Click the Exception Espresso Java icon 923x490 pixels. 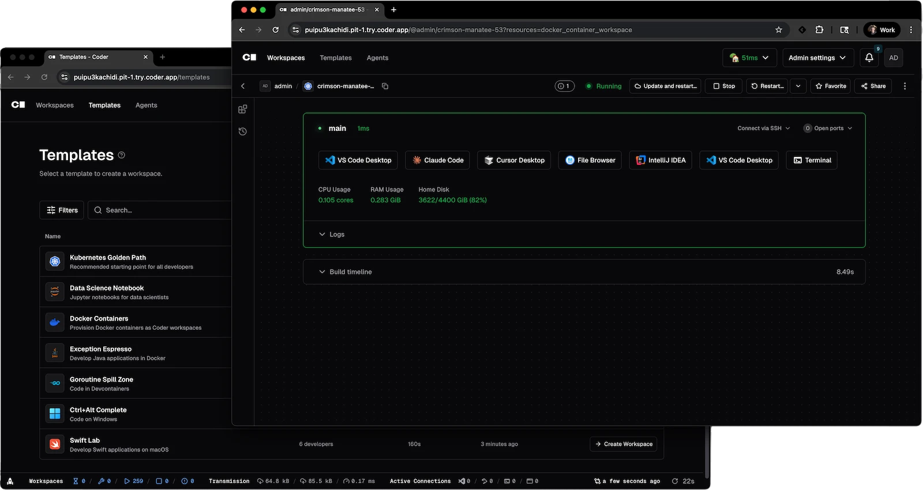[55, 353]
